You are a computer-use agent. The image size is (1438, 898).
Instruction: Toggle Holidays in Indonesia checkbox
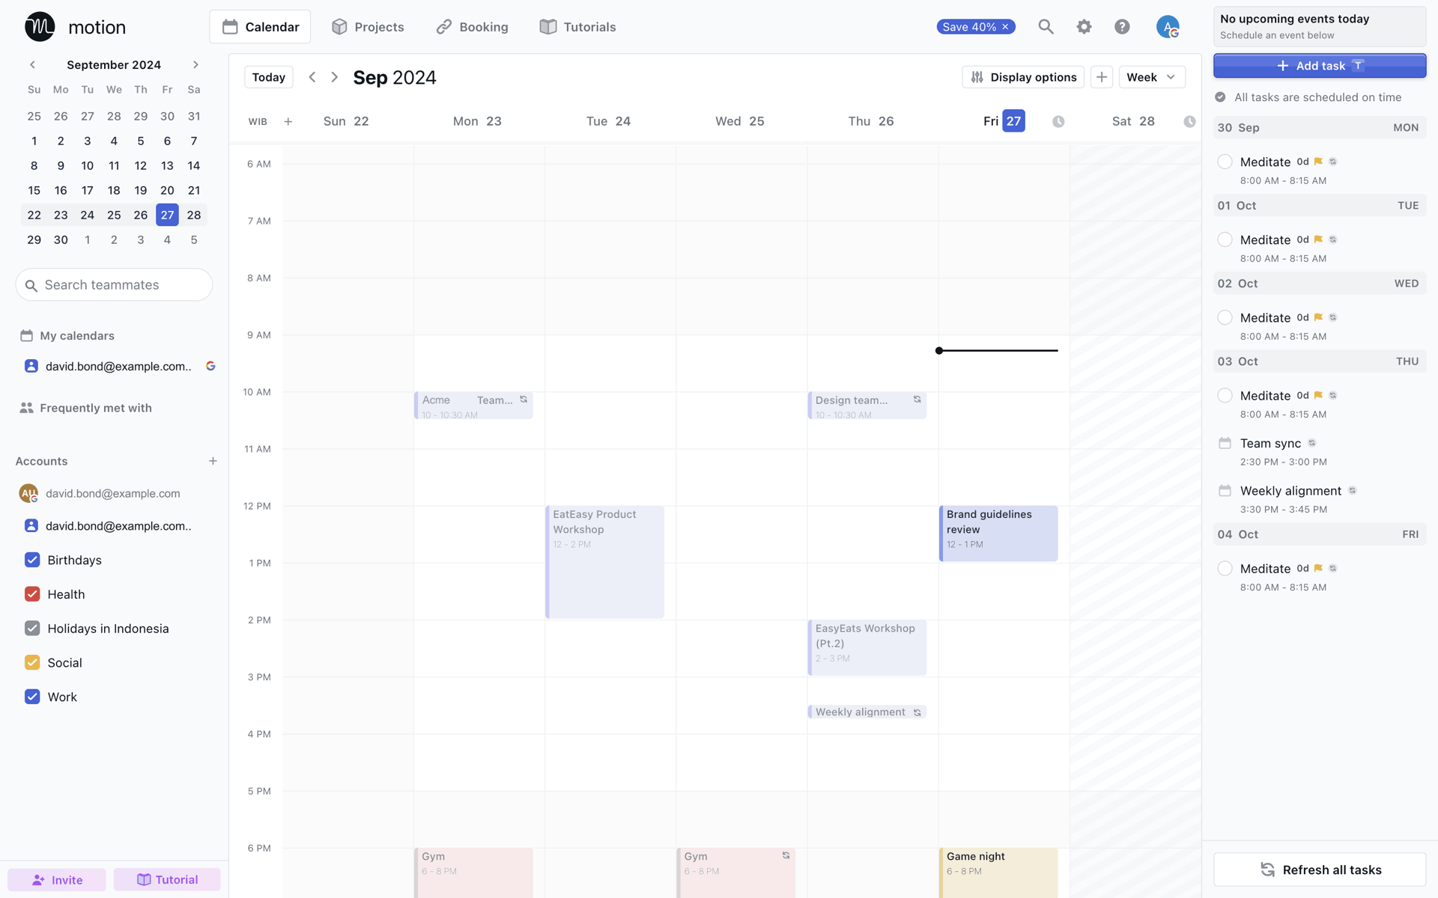(x=32, y=629)
